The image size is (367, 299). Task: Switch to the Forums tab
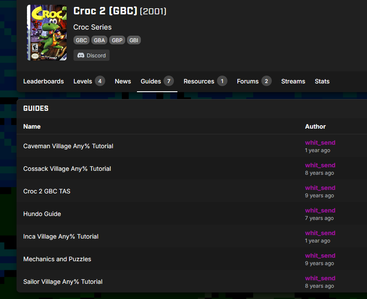(254, 81)
